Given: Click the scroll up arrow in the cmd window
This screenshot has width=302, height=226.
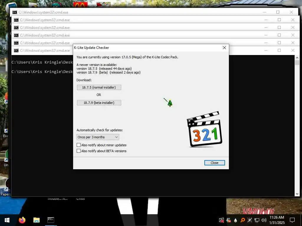Looking at the screenshot, I should pyautogui.click(x=297, y=57).
